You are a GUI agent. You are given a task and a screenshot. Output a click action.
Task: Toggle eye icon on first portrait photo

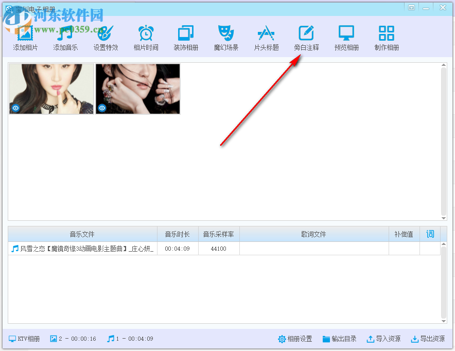click(x=15, y=108)
